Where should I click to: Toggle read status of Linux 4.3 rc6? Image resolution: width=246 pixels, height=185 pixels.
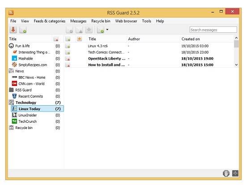pyautogui.click(x=68, y=46)
